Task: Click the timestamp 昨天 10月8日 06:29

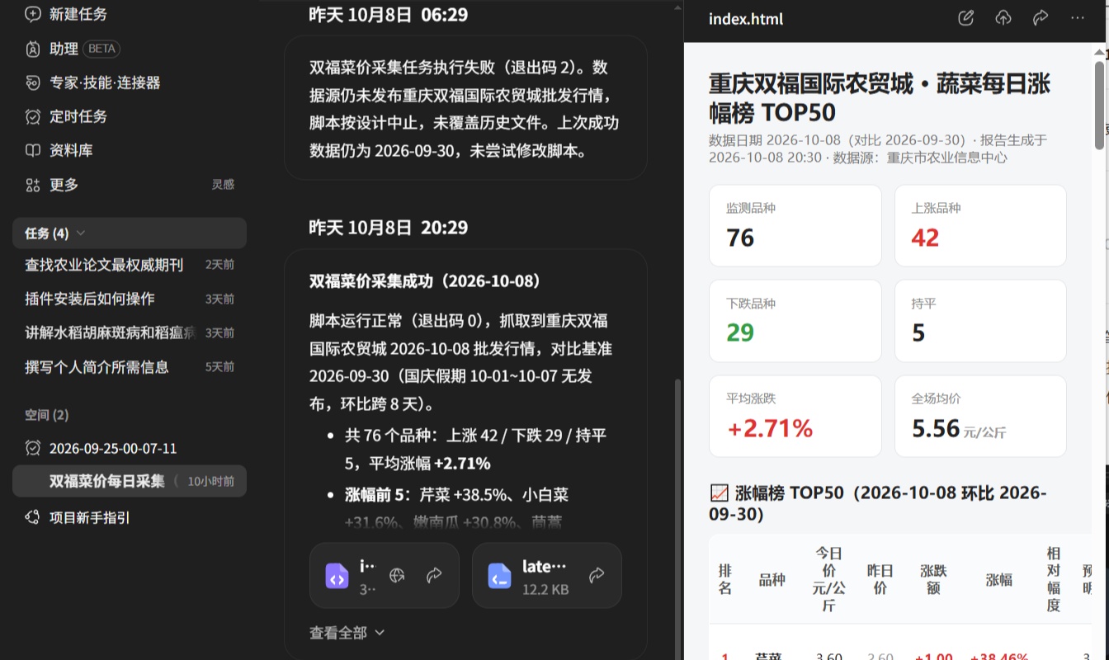Action: (x=389, y=14)
